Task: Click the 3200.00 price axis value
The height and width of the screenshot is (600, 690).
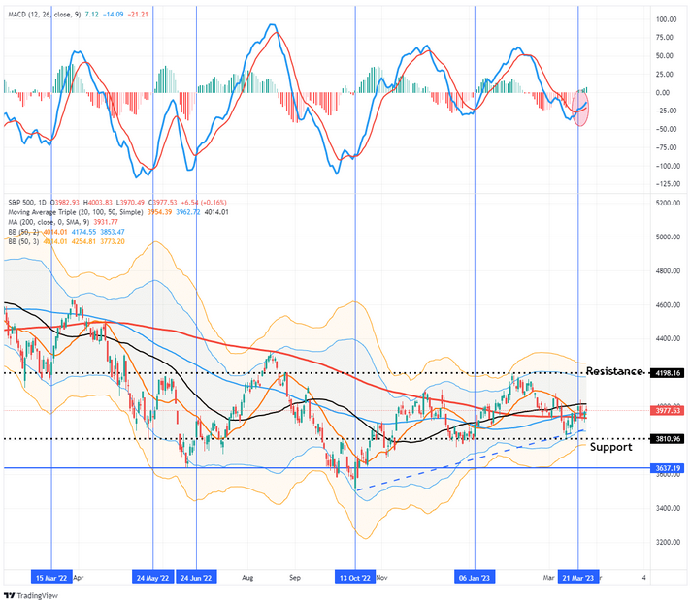Action: pyautogui.click(x=668, y=542)
